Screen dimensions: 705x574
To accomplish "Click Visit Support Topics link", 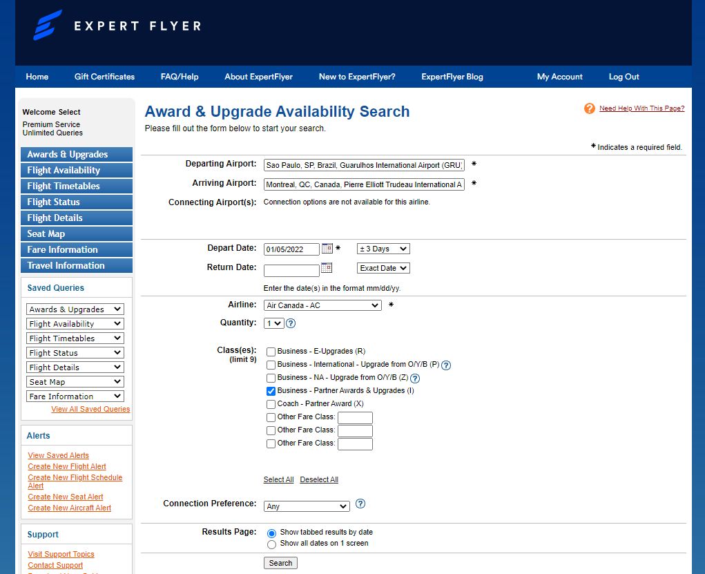I will coord(61,554).
